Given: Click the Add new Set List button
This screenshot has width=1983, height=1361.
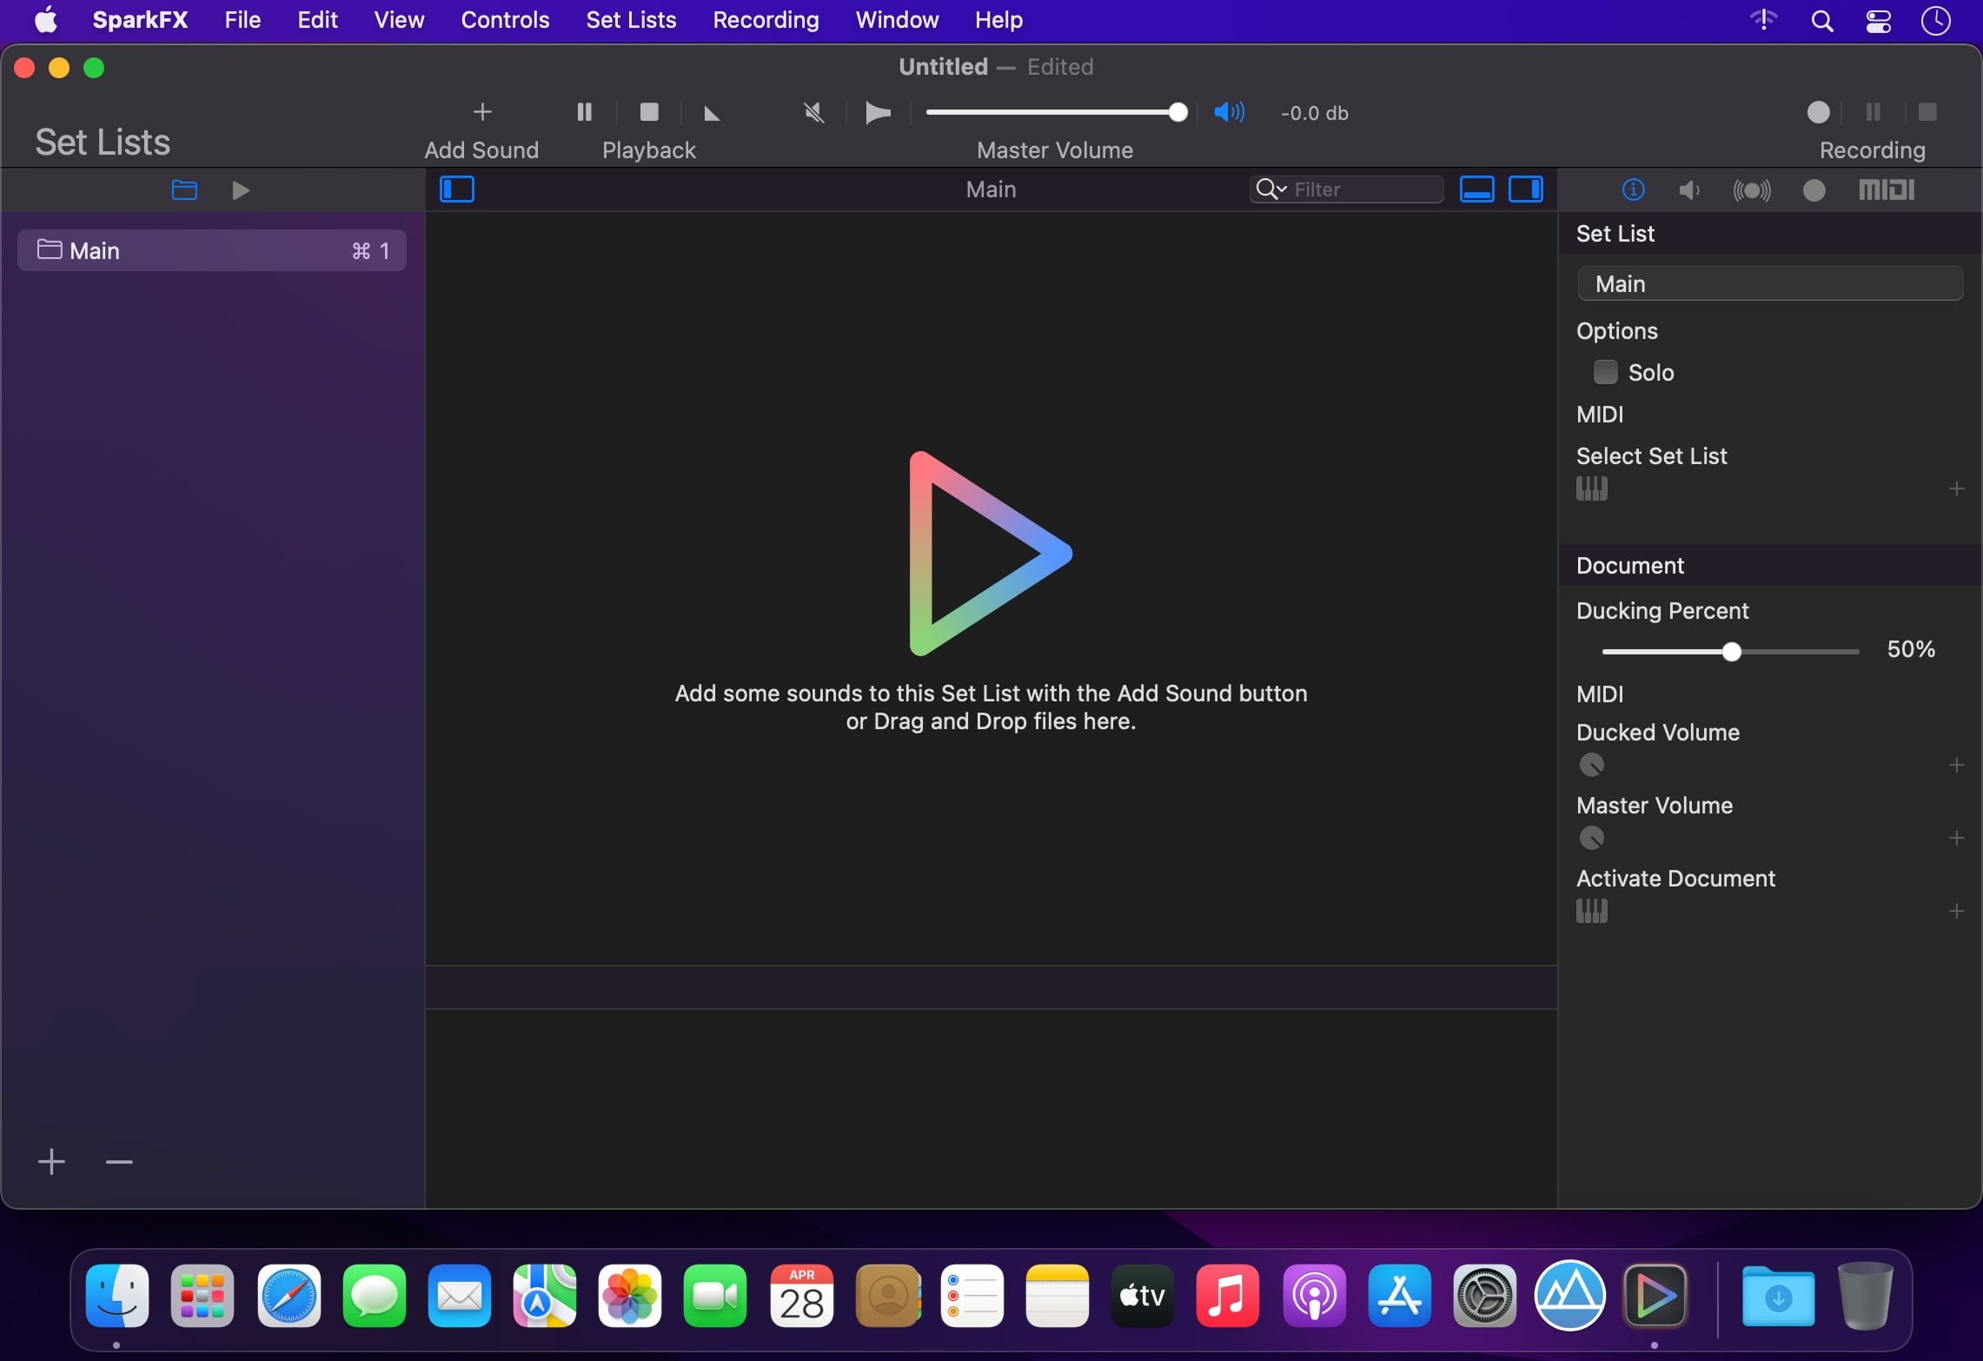Looking at the screenshot, I should pyautogui.click(x=51, y=1162).
